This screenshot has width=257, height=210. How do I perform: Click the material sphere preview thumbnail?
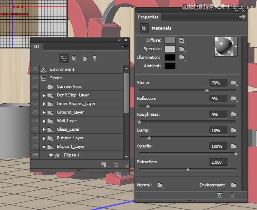point(224,47)
